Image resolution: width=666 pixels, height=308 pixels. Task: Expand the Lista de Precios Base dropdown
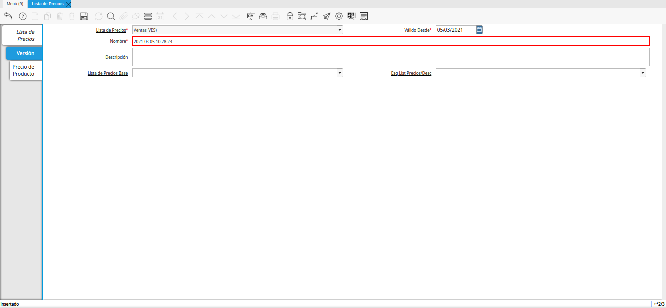[340, 73]
